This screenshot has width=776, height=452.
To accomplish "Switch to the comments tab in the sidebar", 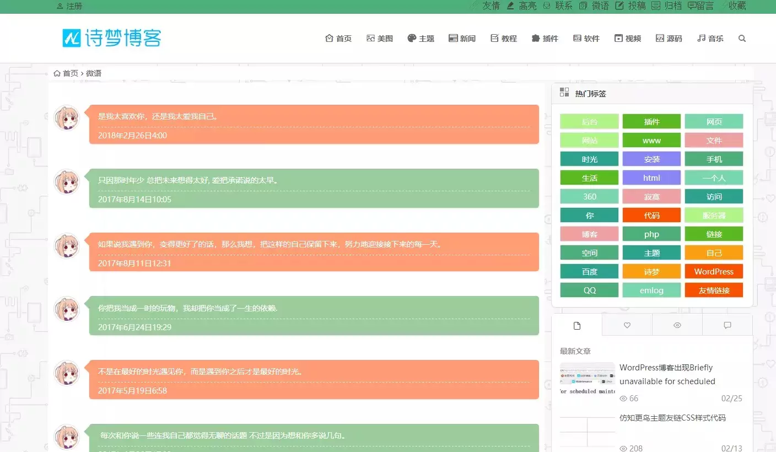I will click(x=727, y=325).
